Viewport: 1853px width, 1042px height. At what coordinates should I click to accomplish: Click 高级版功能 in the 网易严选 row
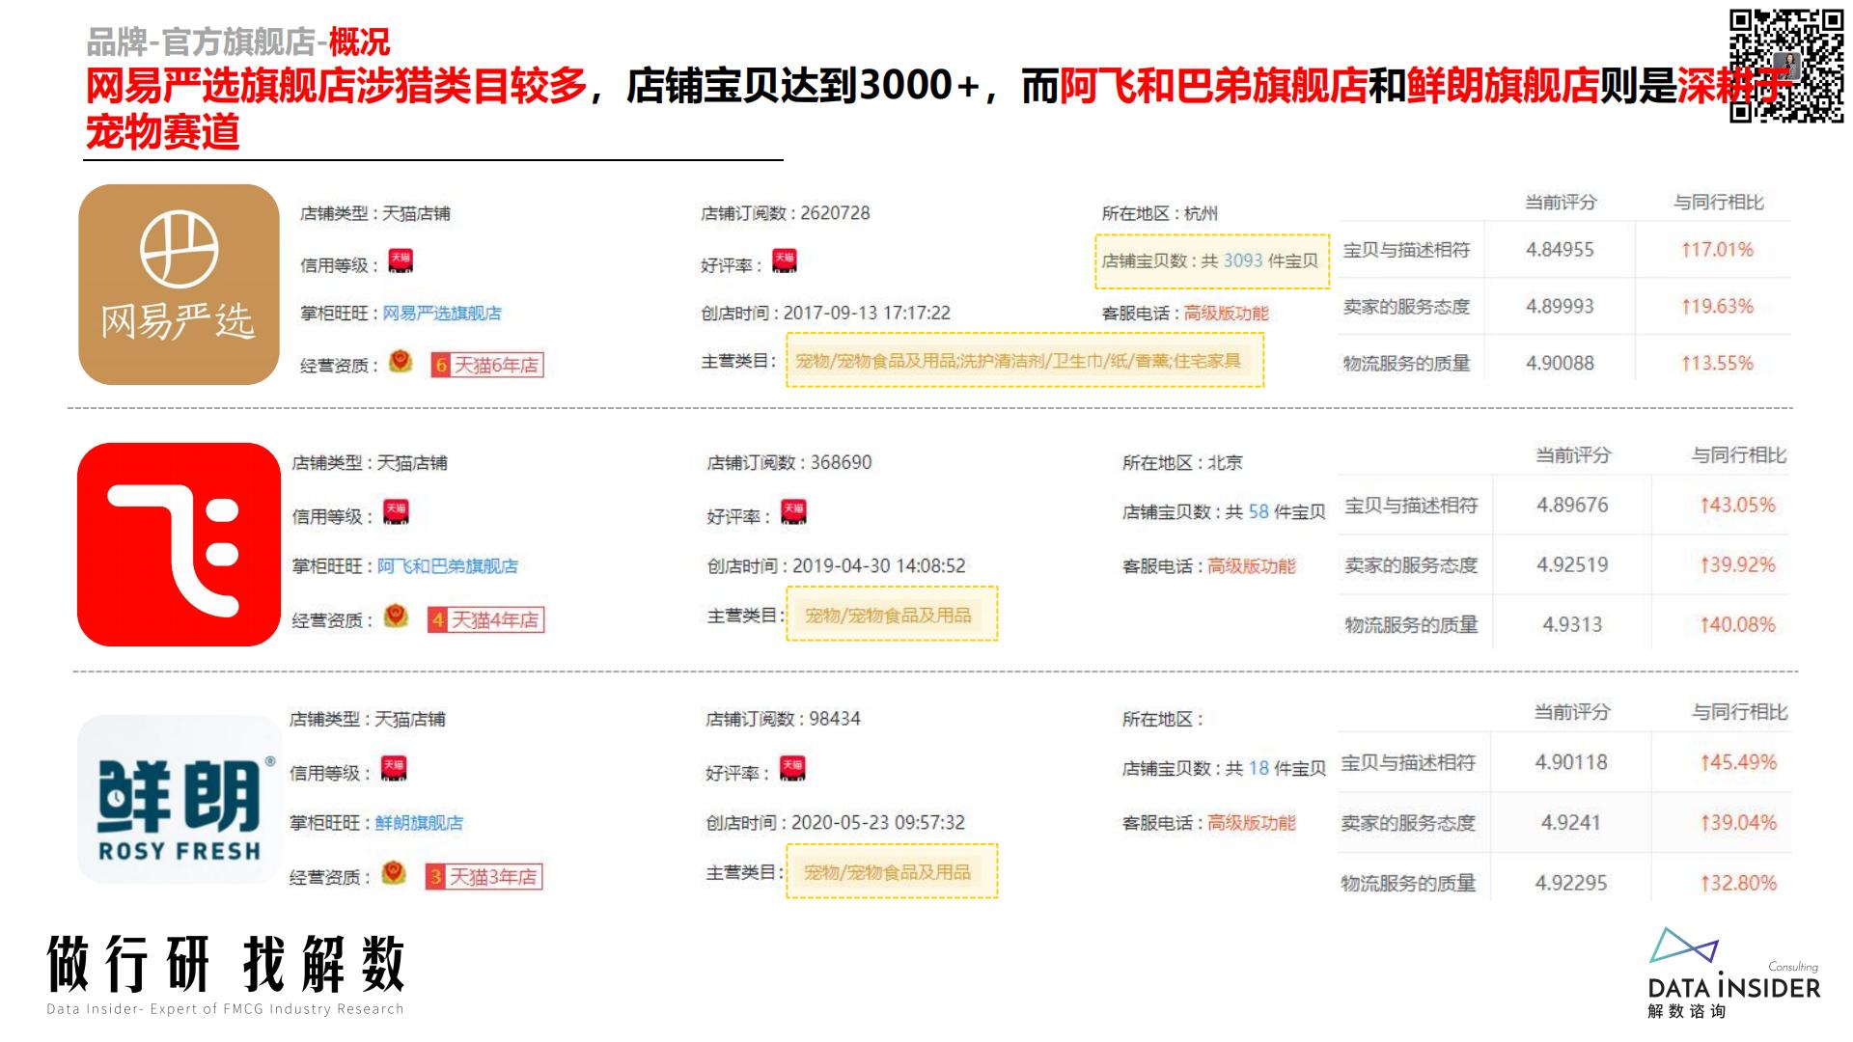pos(1226,313)
